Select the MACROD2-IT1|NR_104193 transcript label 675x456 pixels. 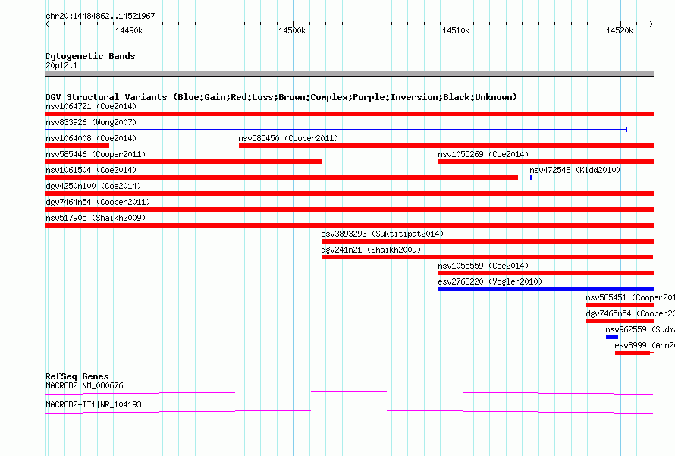click(93, 404)
